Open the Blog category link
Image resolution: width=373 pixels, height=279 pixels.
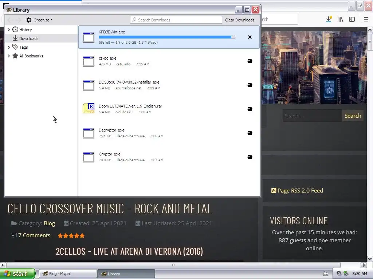tap(49, 223)
